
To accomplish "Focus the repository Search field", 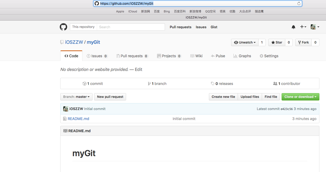I will 131,27.
